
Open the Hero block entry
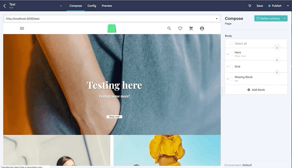click(256, 54)
